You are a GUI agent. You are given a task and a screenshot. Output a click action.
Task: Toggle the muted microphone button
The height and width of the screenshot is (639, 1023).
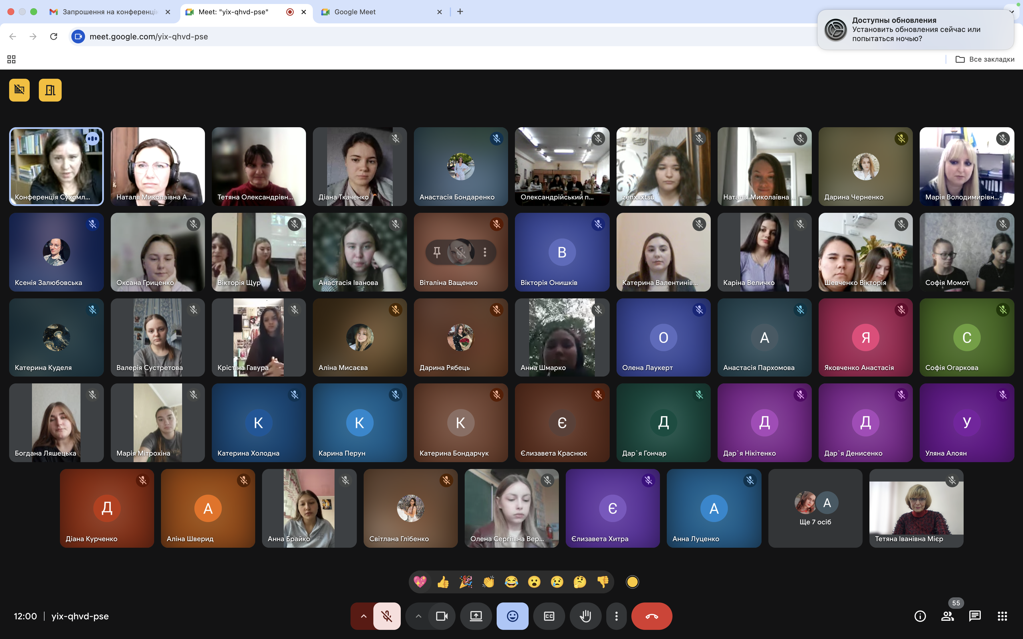click(386, 616)
